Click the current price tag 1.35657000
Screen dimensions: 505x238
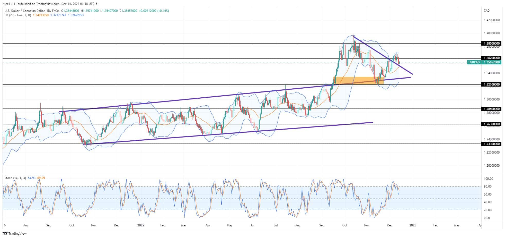tap(491, 62)
